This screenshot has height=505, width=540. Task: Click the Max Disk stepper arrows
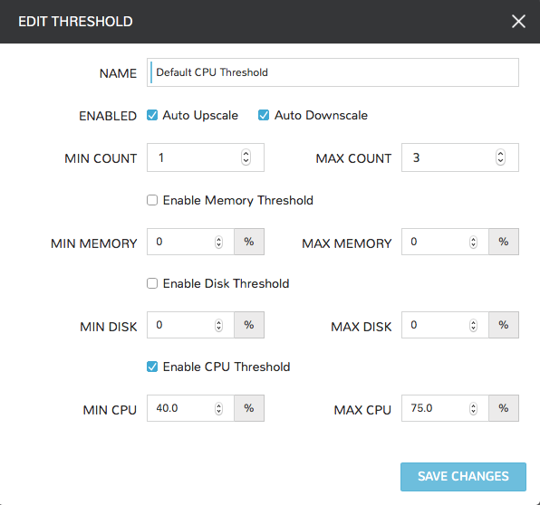tap(474, 325)
